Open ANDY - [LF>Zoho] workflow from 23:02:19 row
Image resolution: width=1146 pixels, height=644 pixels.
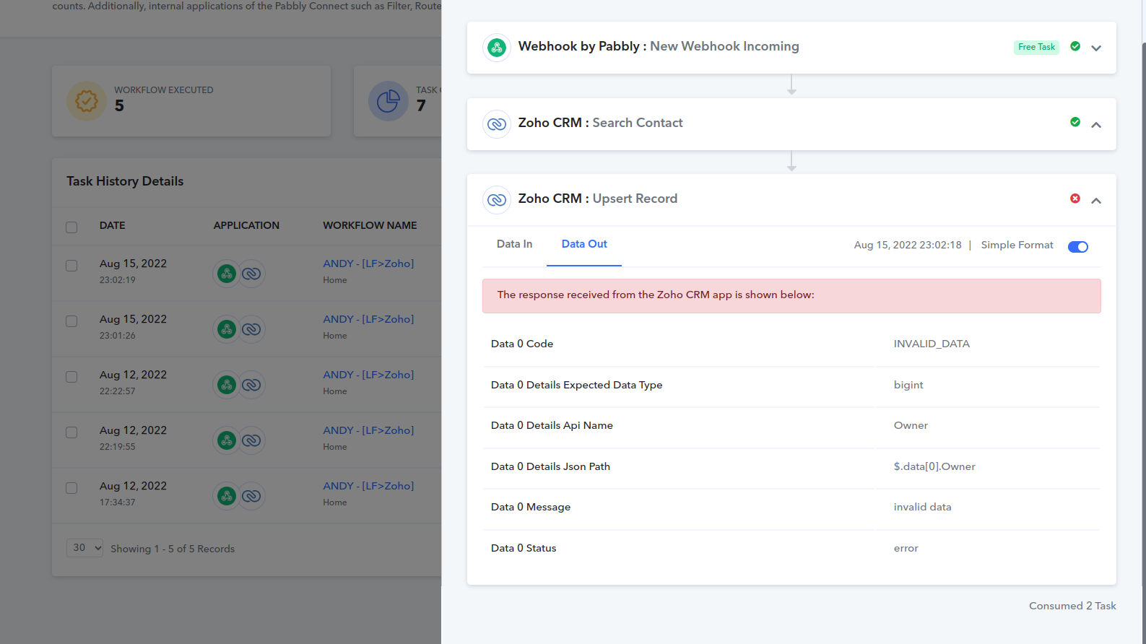(368, 264)
